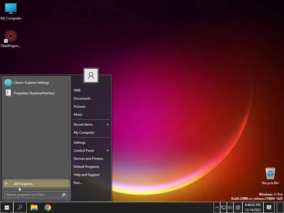Open DataWagon desktop shortcut
Image resolution: width=284 pixels, height=213 pixels.
[11, 39]
